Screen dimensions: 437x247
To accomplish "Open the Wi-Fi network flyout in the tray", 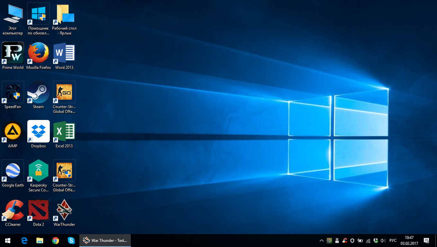I will [x=368, y=241].
